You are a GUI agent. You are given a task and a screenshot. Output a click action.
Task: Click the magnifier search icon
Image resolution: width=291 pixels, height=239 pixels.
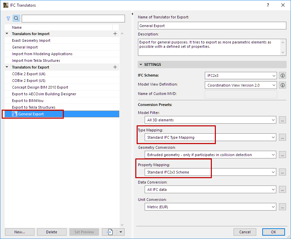[16, 19]
